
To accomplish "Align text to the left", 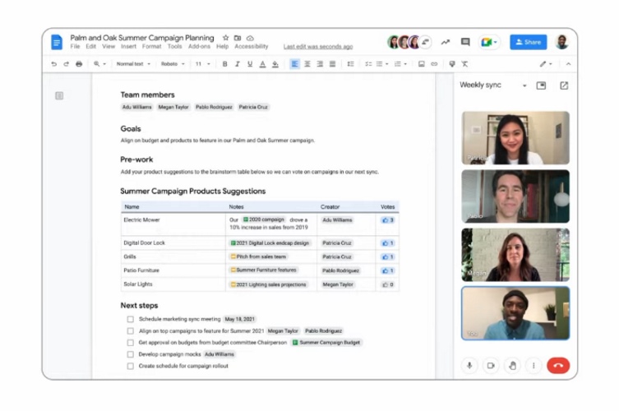I will pyautogui.click(x=294, y=64).
